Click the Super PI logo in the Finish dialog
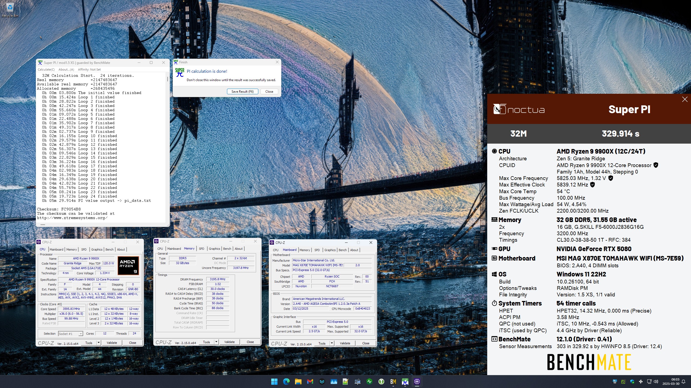The image size is (691, 388). [180, 73]
